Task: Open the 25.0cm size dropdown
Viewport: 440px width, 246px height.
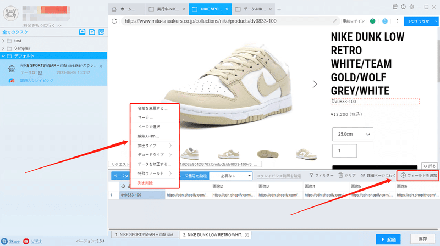Action: coord(353,135)
